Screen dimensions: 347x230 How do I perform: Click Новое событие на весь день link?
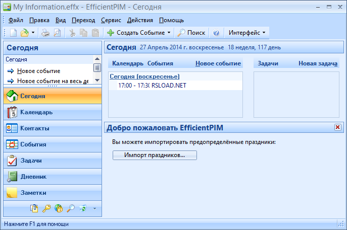tap(53, 81)
